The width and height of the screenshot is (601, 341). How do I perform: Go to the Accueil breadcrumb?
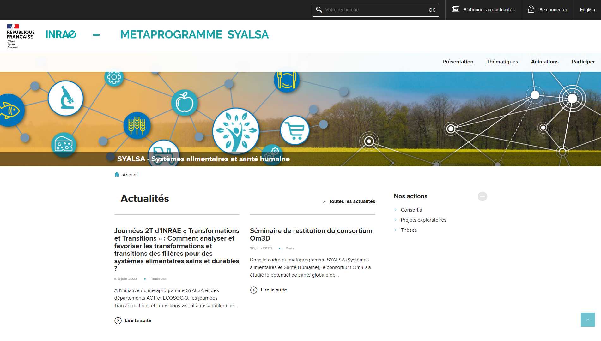point(130,175)
